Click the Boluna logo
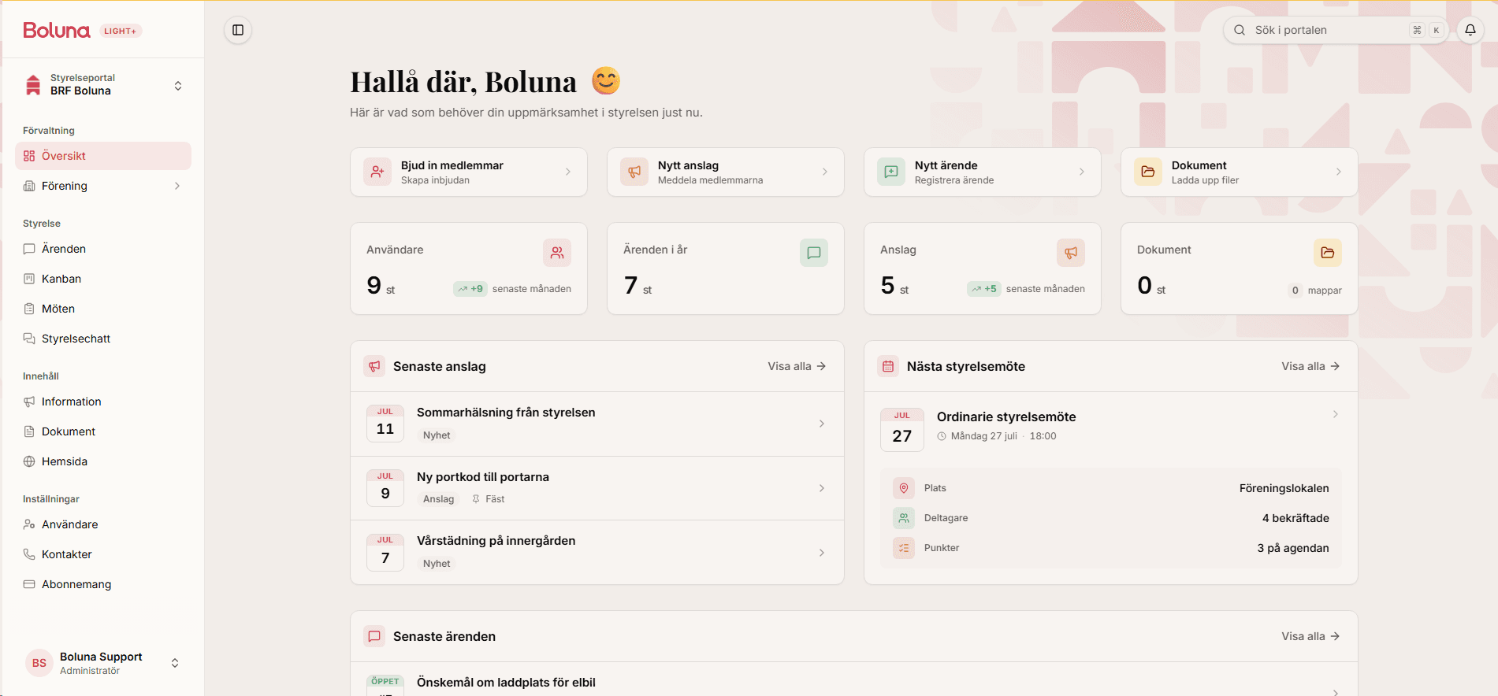1498x696 pixels. 57,31
